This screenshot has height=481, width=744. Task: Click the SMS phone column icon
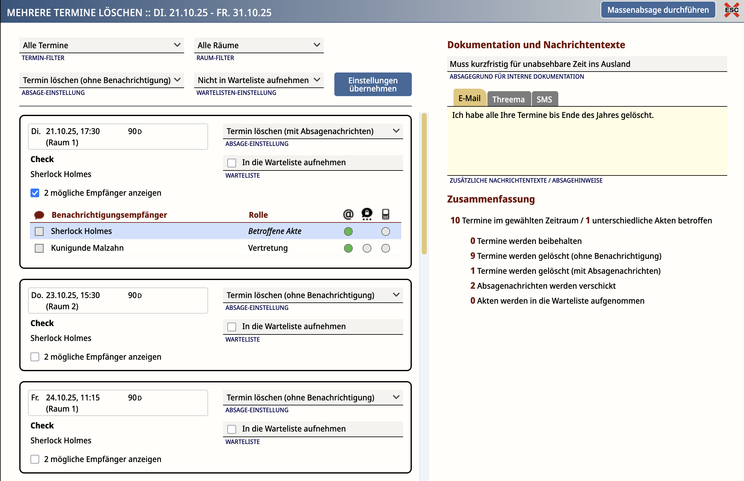click(386, 214)
